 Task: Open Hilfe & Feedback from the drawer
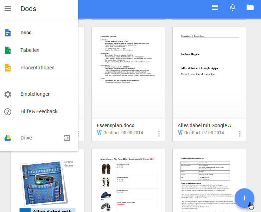[x=39, y=111]
